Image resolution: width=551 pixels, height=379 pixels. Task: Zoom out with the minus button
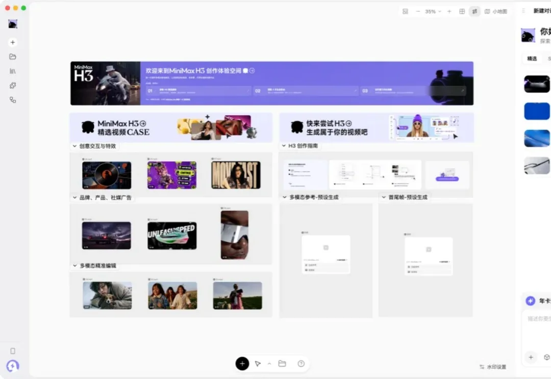tap(418, 12)
